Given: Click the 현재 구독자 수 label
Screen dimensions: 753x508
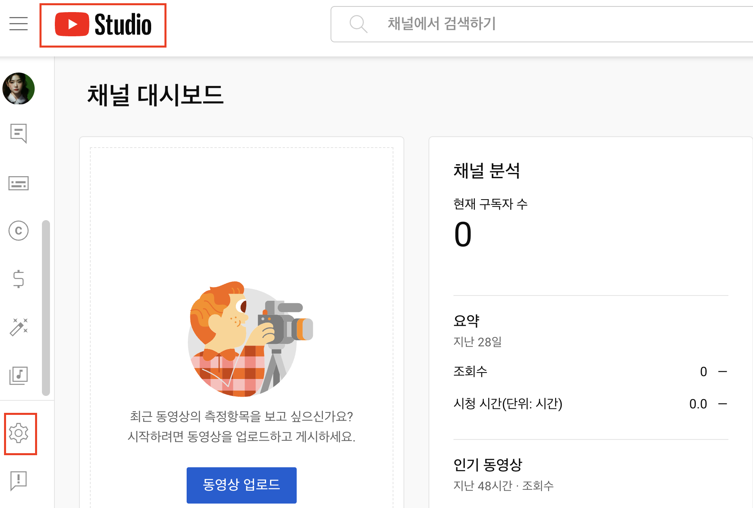Looking at the screenshot, I should [490, 204].
